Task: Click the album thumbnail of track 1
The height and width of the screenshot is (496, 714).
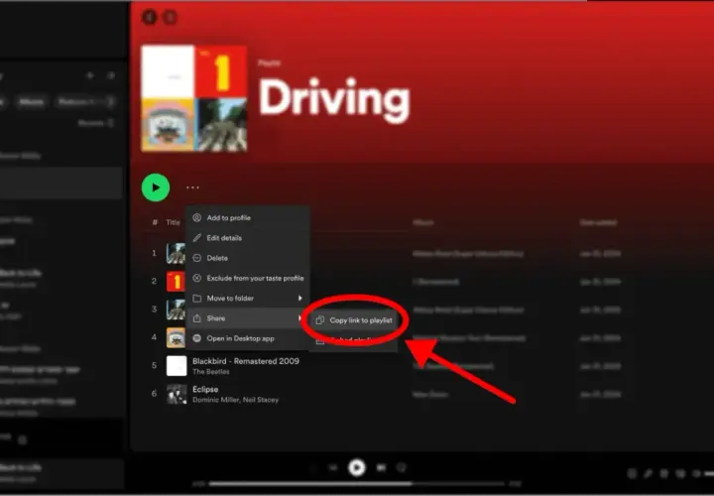Action: pyautogui.click(x=176, y=253)
